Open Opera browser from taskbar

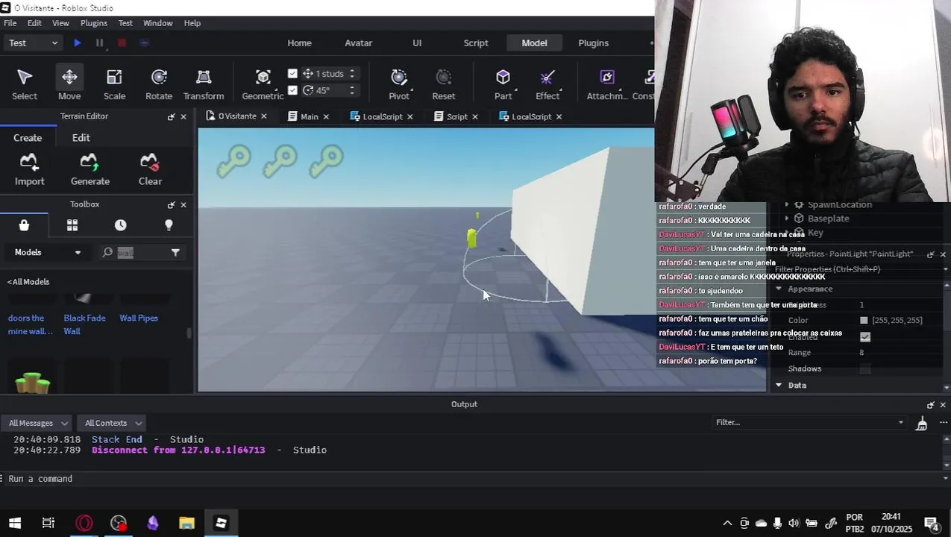tap(84, 524)
